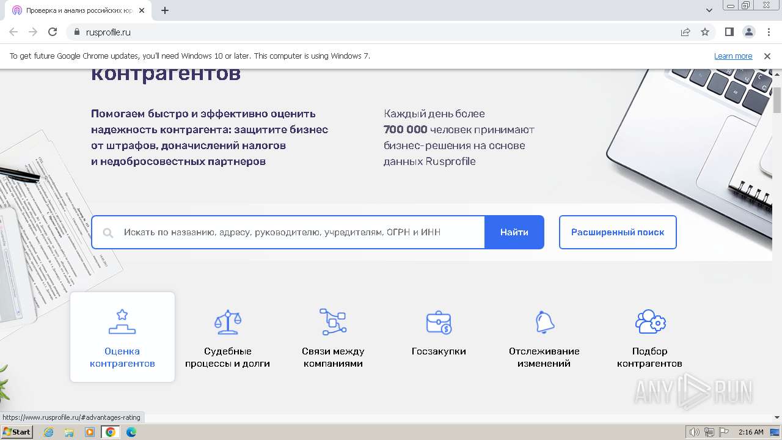
Task: Open the Подбор контрагентов label
Action: pos(650,358)
